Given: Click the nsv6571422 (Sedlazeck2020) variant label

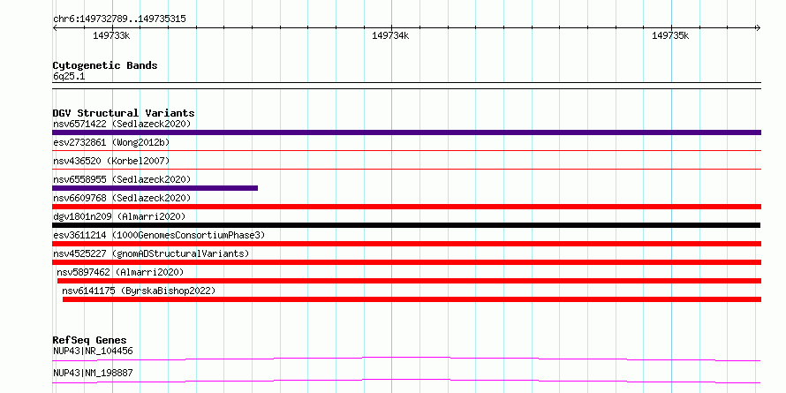Looking at the screenshot, I should pos(122,124).
